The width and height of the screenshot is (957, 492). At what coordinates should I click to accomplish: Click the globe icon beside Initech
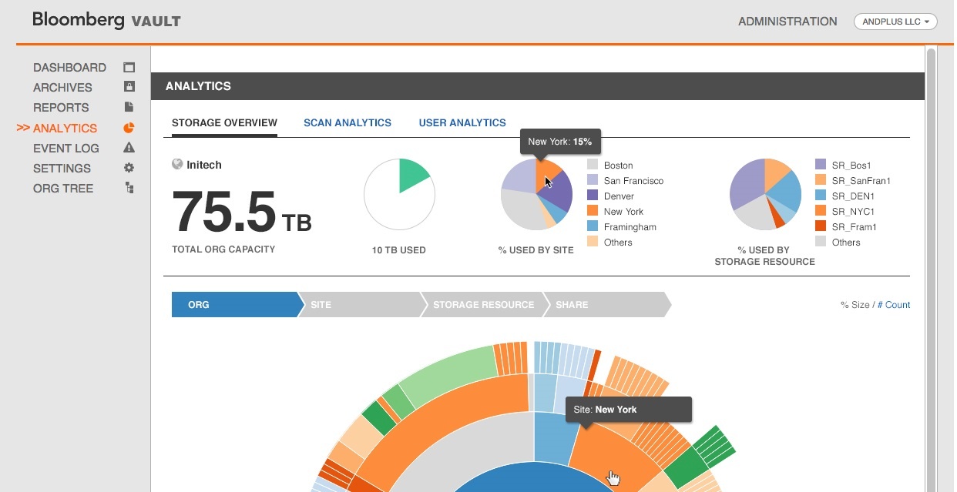pos(177,164)
